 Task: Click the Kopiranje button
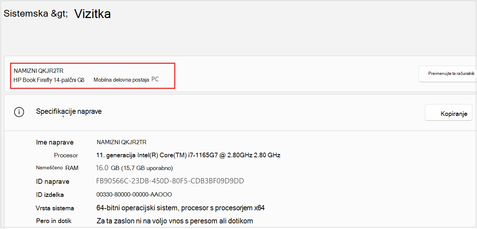tap(448, 113)
